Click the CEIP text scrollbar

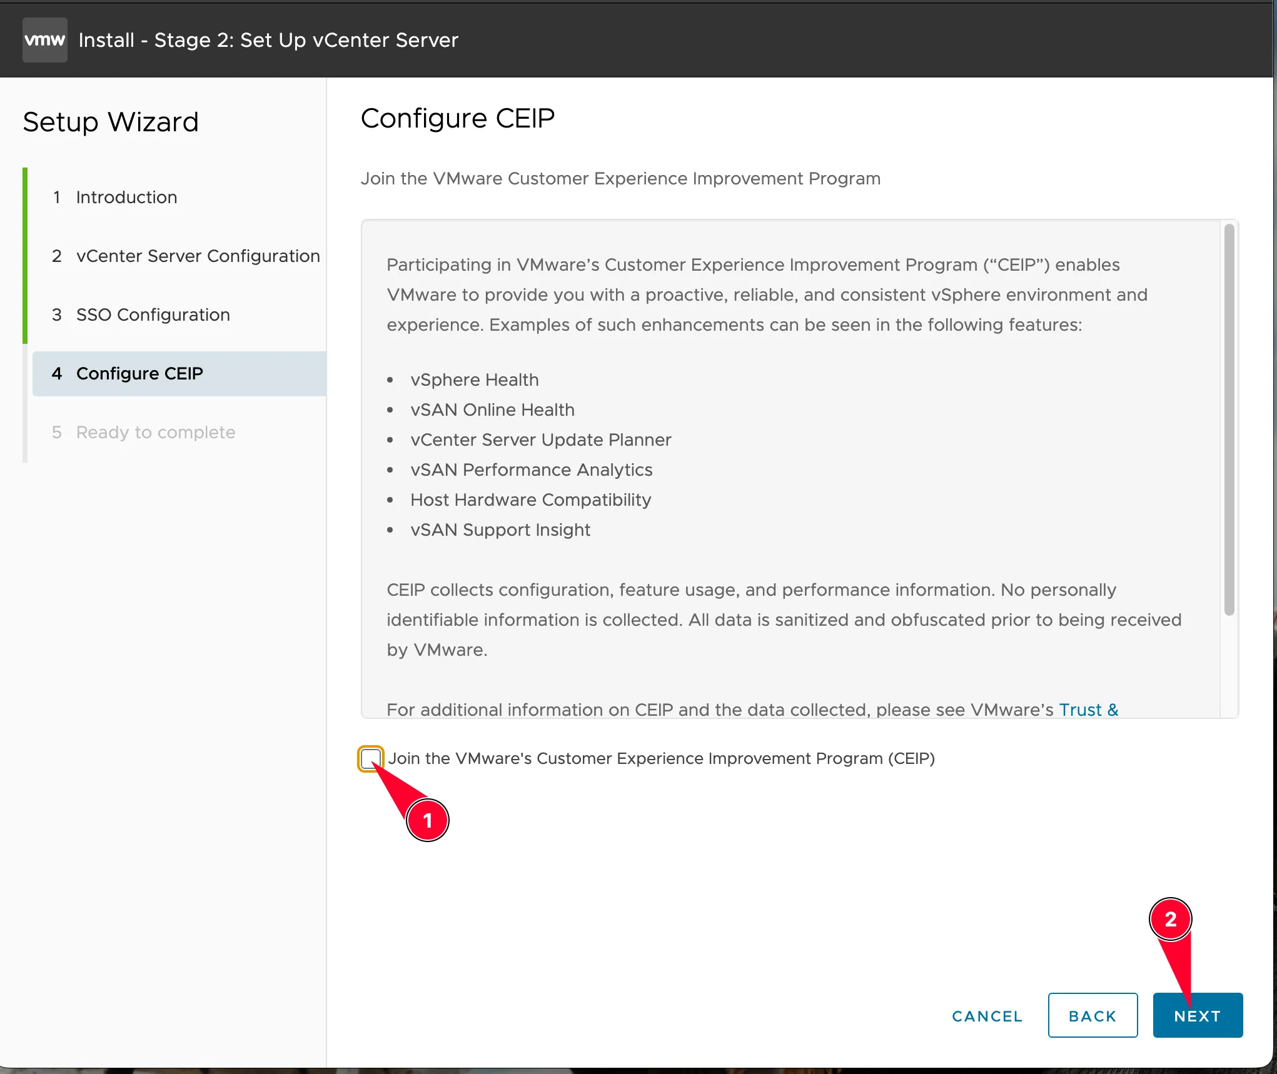tap(1229, 420)
